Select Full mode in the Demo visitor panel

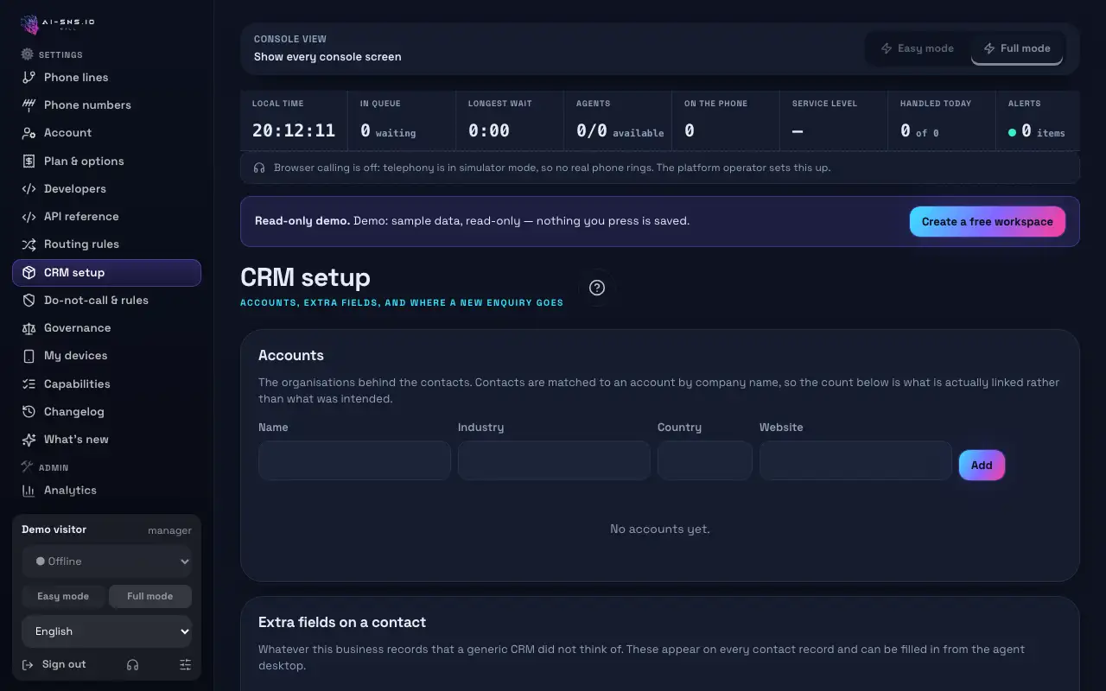click(150, 596)
